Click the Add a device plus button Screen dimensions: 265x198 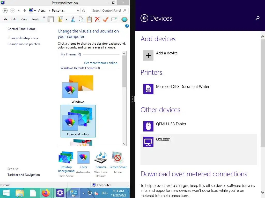click(148, 55)
